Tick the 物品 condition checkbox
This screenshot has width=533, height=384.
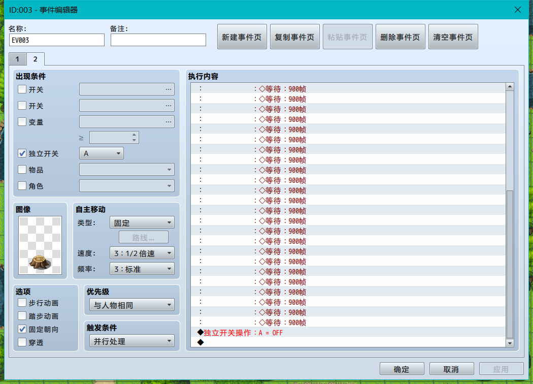click(22, 169)
